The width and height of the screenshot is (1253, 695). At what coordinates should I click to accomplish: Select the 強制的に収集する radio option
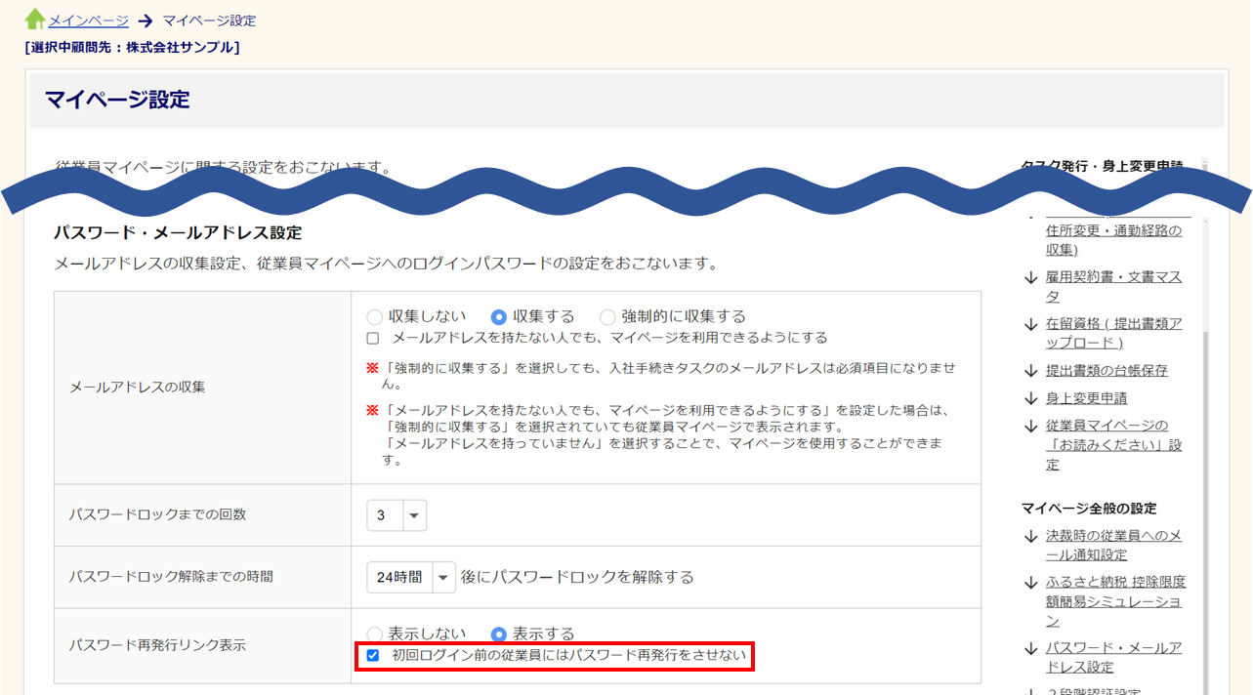(x=607, y=317)
